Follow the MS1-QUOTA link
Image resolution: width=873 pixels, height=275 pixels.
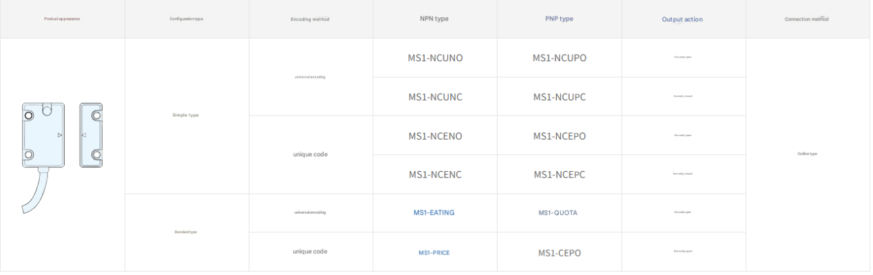point(558,212)
